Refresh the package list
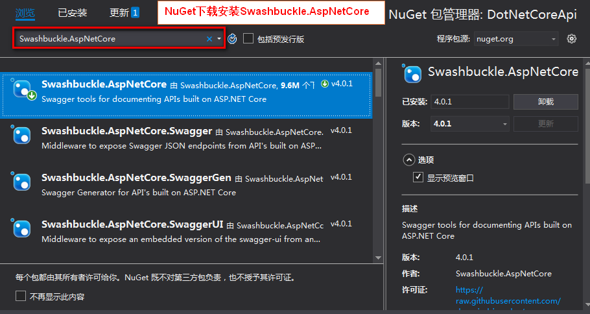This screenshot has width=590, height=314. [x=232, y=38]
